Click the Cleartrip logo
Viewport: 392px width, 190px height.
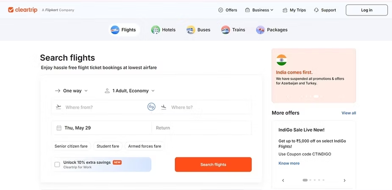pyautogui.click(x=23, y=10)
